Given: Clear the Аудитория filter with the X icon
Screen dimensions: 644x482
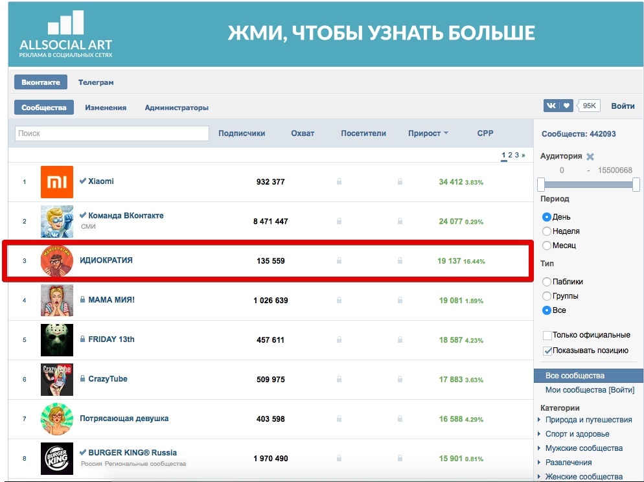Looking at the screenshot, I should (x=590, y=156).
